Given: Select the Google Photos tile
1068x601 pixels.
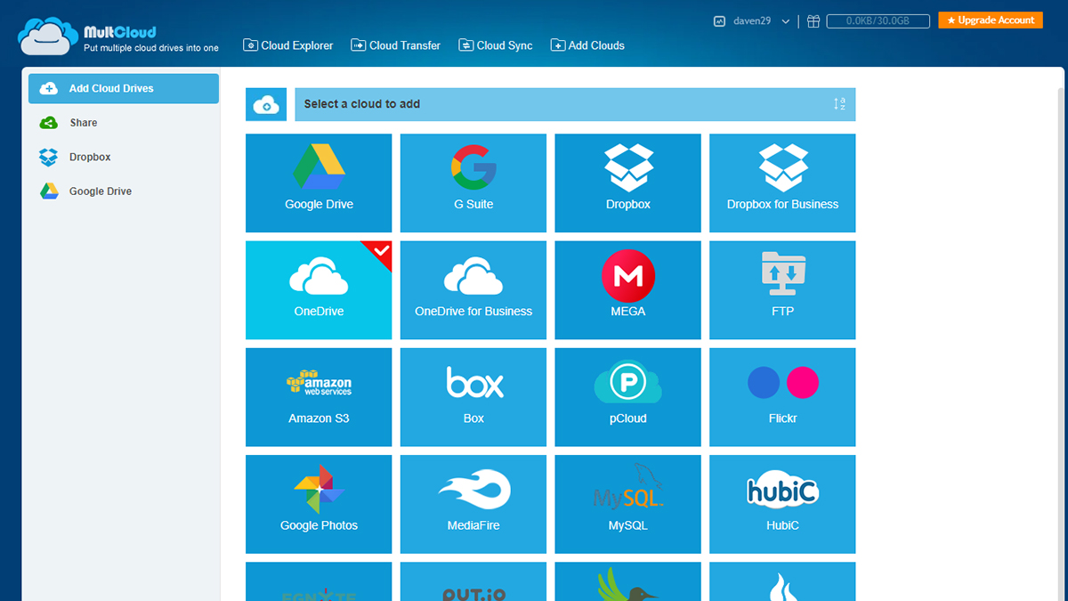Looking at the screenshot, I should tap(319, 504).
